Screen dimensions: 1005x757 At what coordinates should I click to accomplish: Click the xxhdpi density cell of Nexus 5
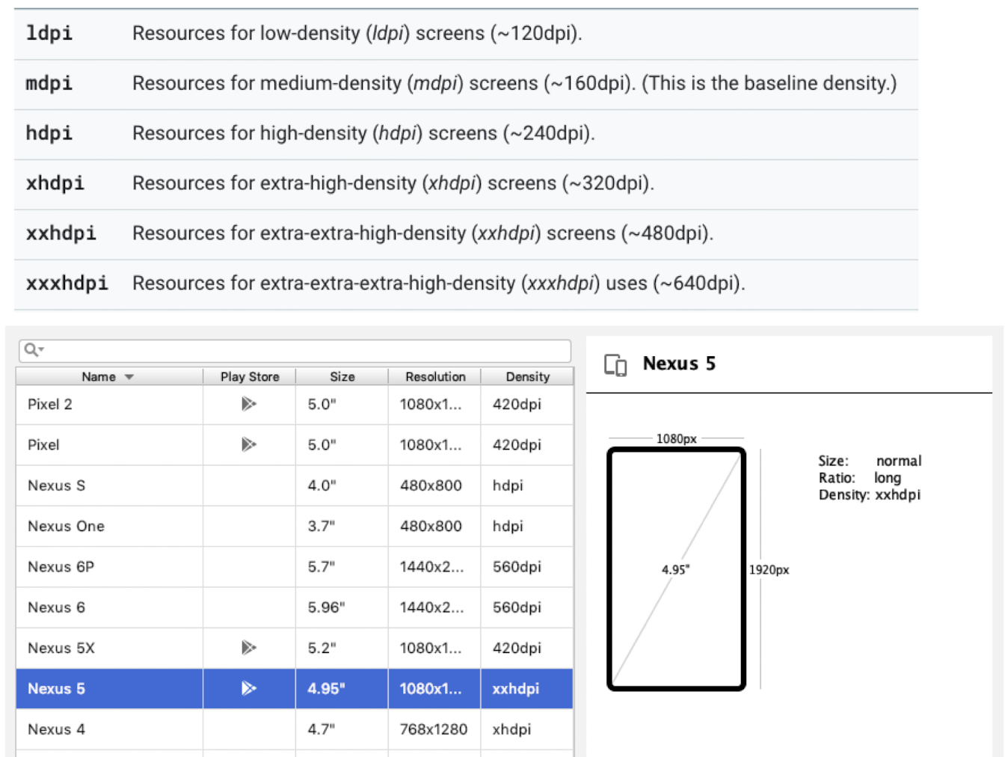pos(526,688)
